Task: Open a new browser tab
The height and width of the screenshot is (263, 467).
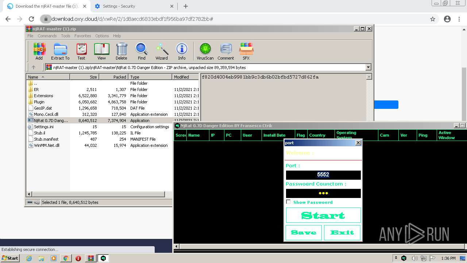Action: coord(186,6)
